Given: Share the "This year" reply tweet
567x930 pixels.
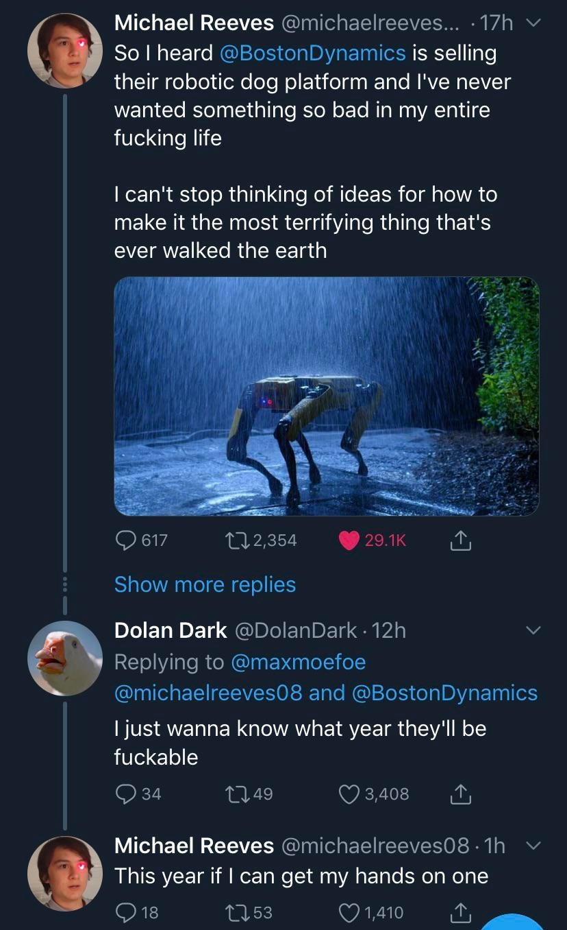Looking at the screenshot, I should [460, 913].
